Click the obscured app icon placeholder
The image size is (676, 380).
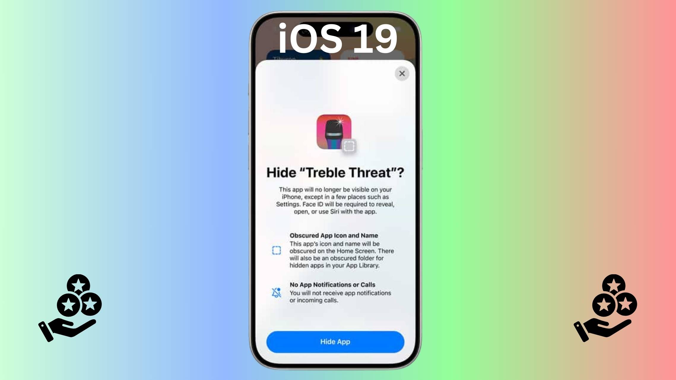point(350,146)
